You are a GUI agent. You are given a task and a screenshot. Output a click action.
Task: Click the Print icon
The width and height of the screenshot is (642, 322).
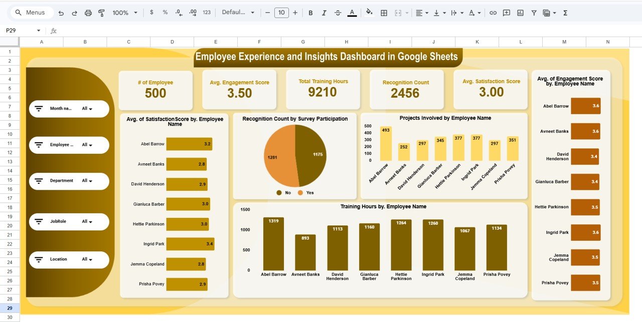tap(88, 13)
